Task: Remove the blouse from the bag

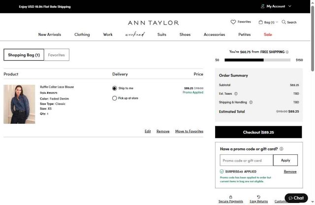Action: tap(163, 131)
